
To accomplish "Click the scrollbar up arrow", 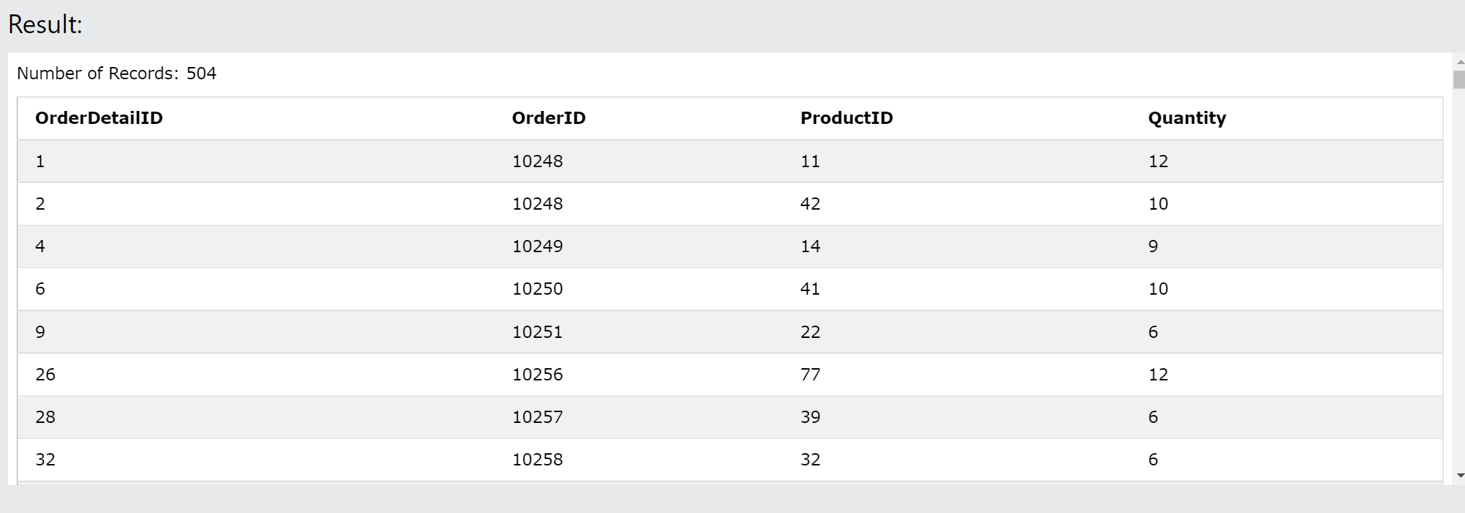I will coord(1459,61).
